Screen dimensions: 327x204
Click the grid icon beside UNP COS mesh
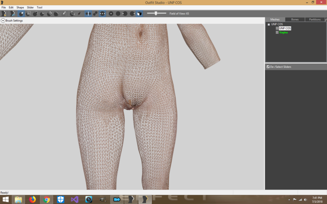coord(277,28)
